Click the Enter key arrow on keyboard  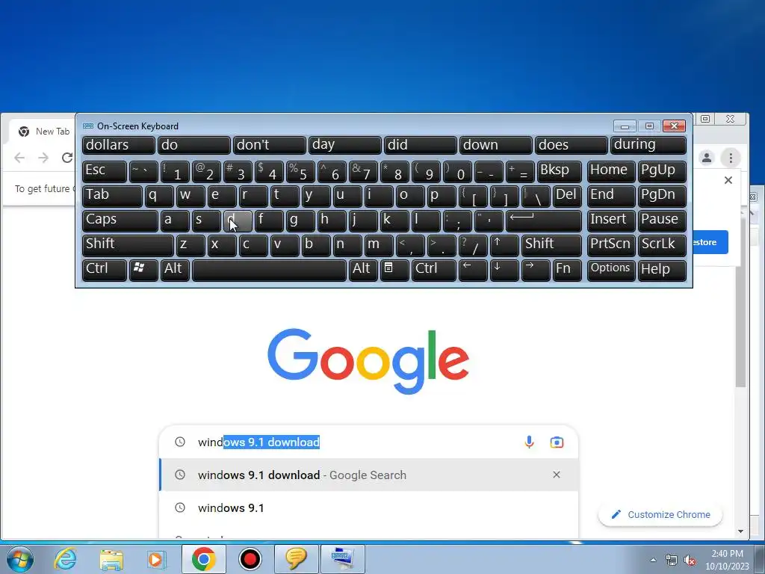coord(544,220)
